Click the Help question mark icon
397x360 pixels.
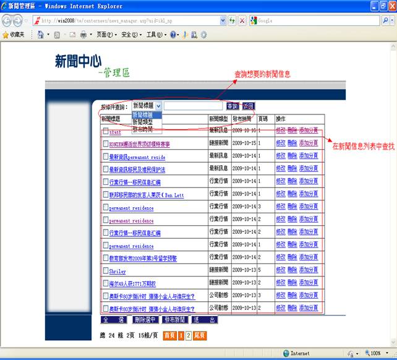(x=173, y=35)
